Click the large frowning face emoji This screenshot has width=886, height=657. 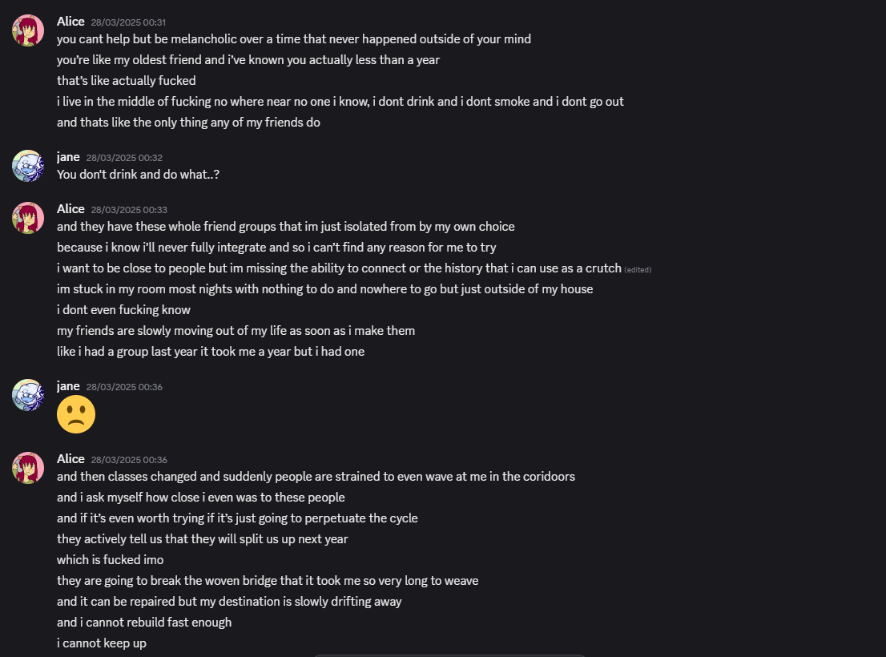76,415
